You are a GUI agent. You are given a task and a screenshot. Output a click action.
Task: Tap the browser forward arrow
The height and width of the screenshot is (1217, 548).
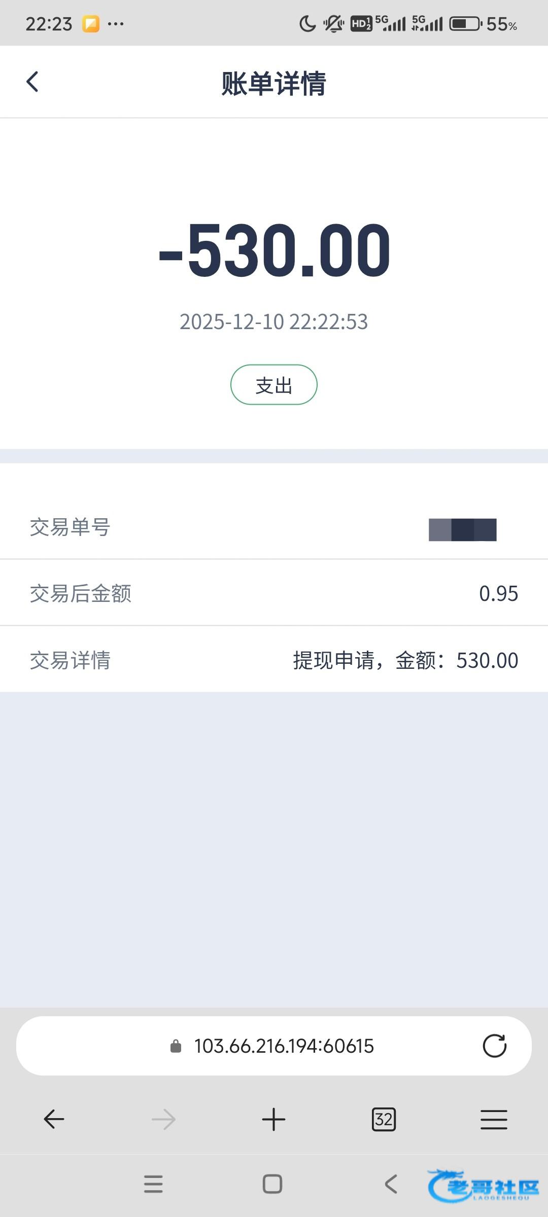tap(163, 1119)
